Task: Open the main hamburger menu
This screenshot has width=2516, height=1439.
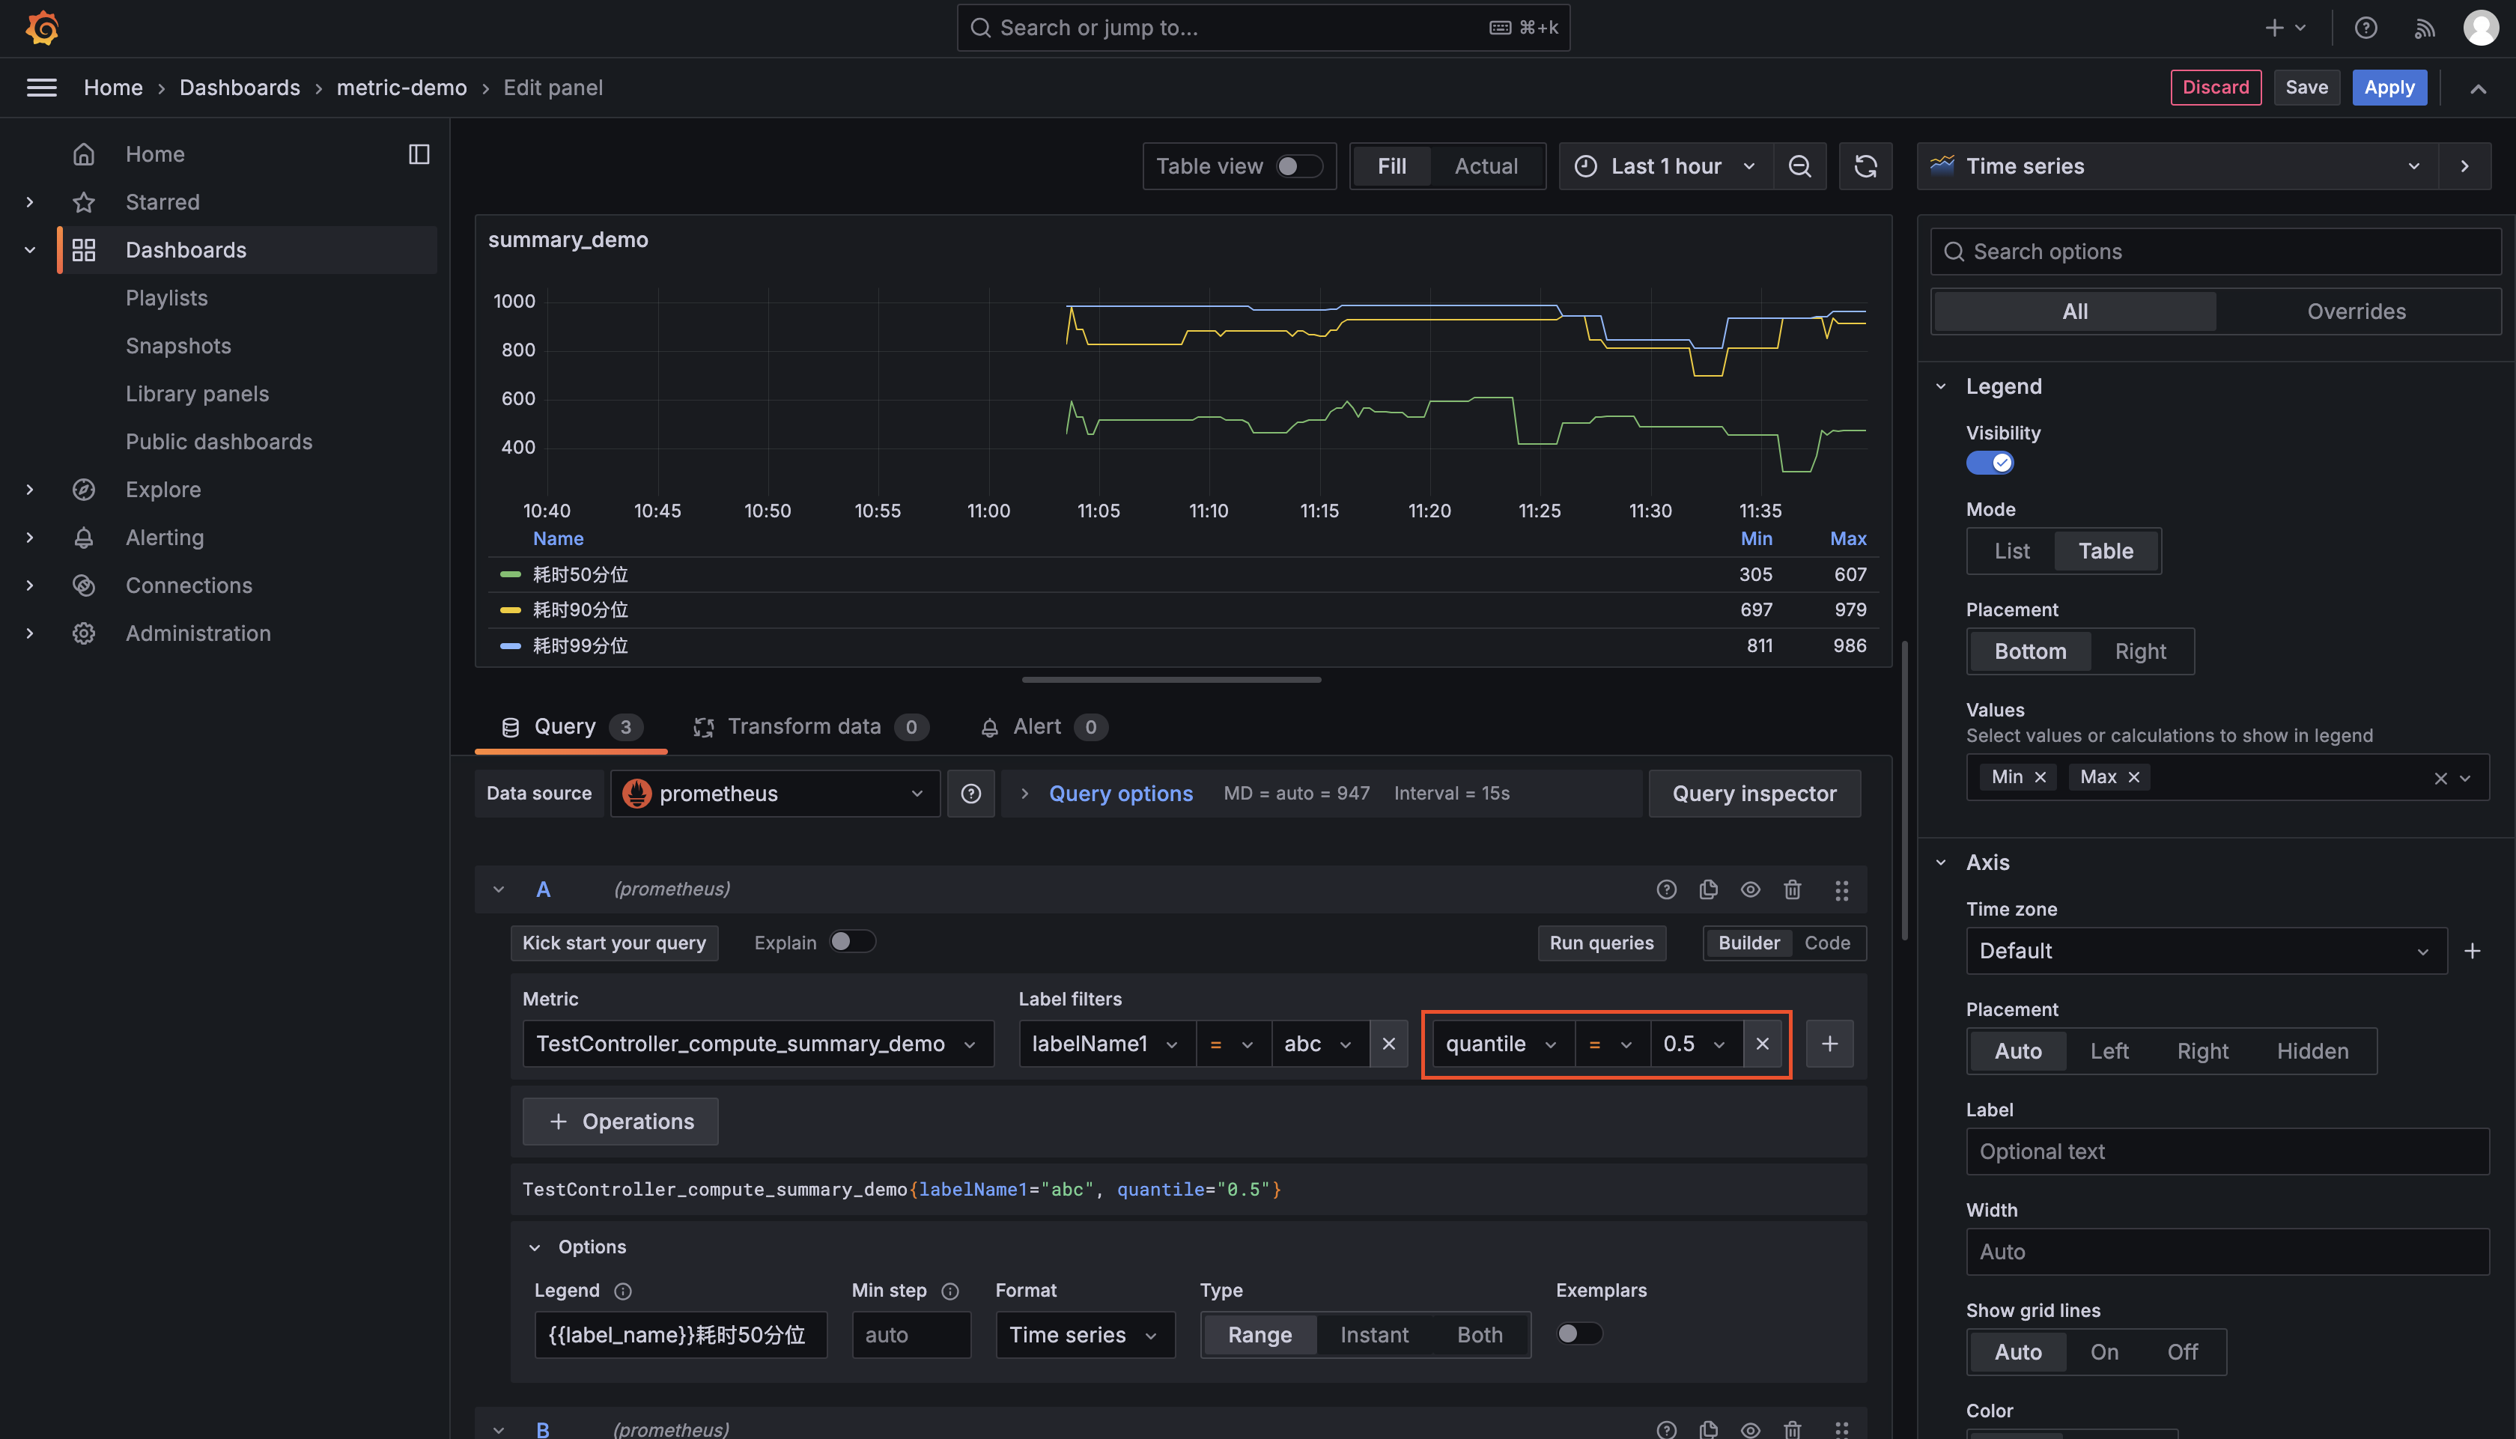Action: (40, 87)
